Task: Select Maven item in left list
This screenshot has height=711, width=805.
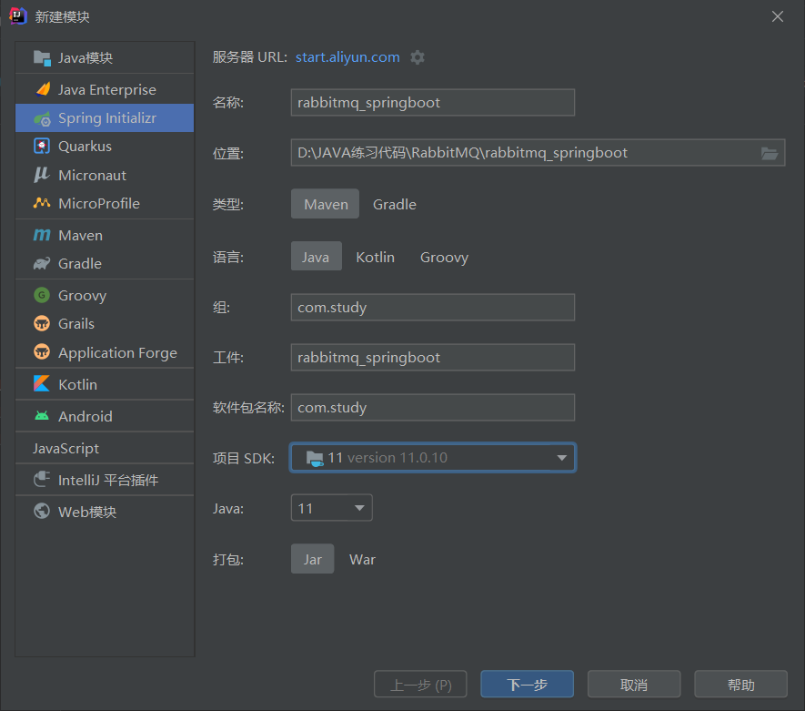Action: tap(105, 235)
